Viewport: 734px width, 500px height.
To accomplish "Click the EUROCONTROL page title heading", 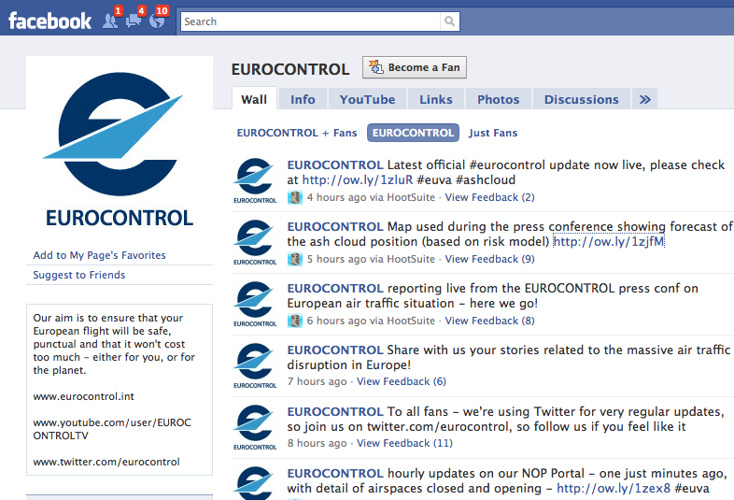I will pos(290,69).
